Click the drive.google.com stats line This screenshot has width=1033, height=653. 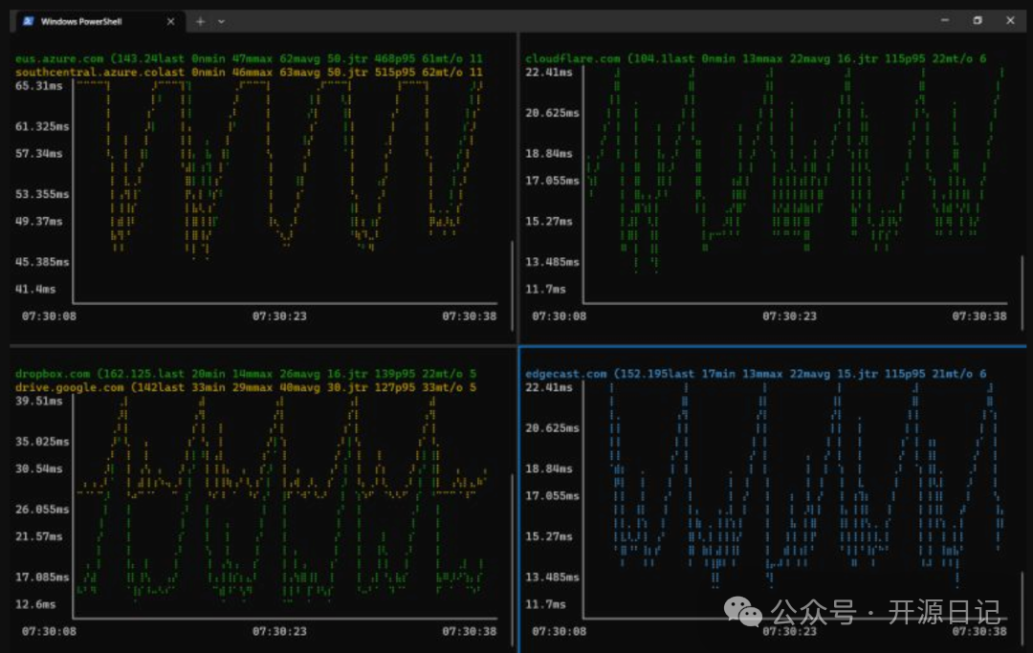246,387
